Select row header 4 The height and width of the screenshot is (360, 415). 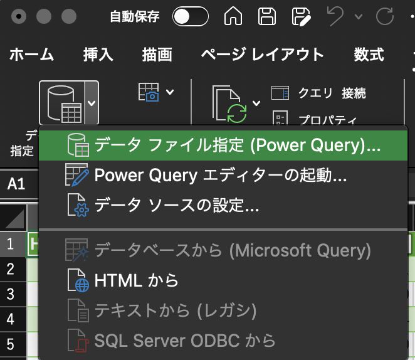click(x=13, y=319)
